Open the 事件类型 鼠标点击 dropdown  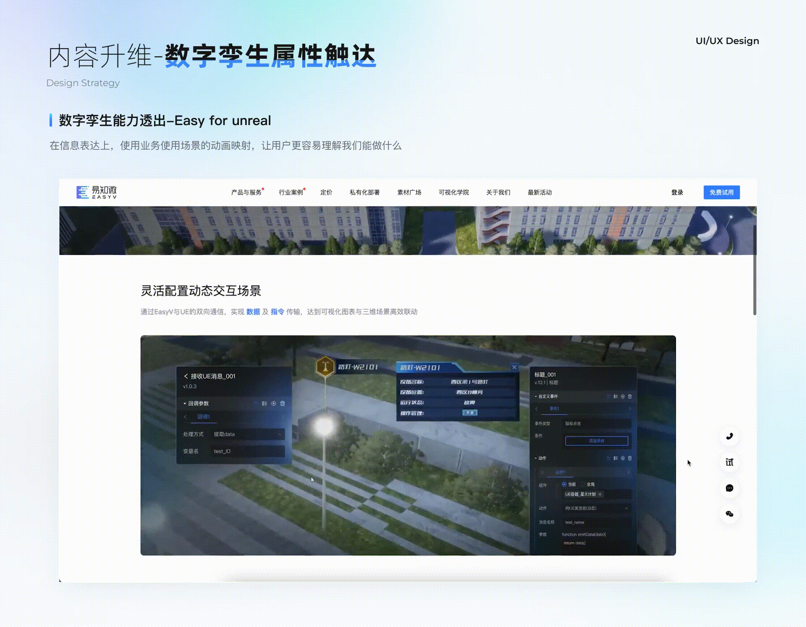597,423
